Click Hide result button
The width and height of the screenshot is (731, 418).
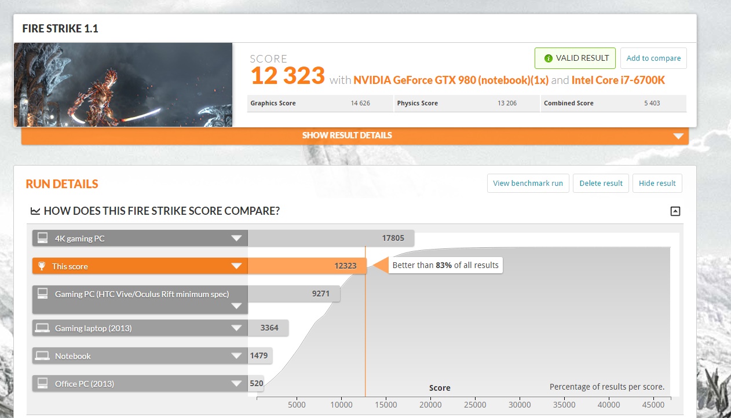[657, 183]
